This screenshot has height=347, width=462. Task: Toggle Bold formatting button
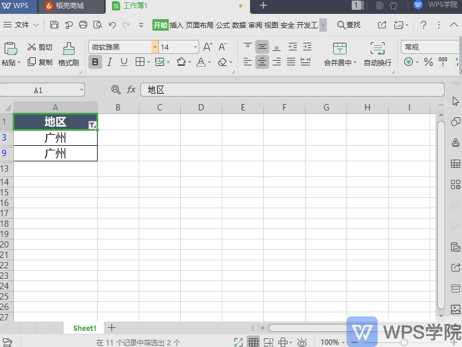coord(95,62)
